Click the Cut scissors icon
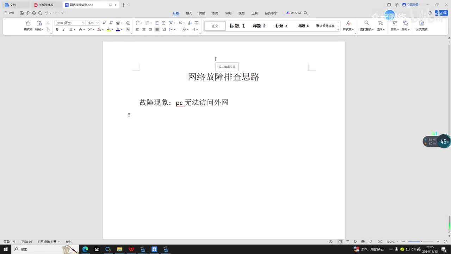 pos(48,23)
